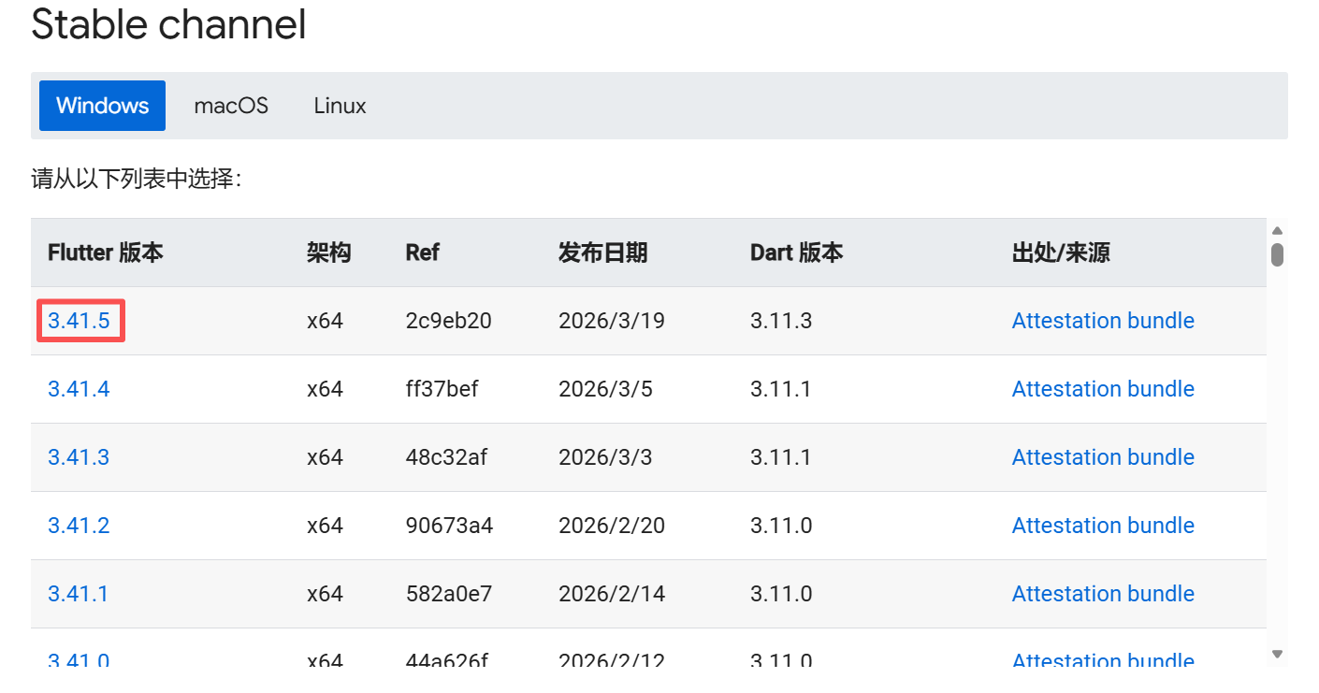This screenshot has width=1319, height=693.
Task: Click the Flutter 版本 column header
Action: (x=106, y=253)
